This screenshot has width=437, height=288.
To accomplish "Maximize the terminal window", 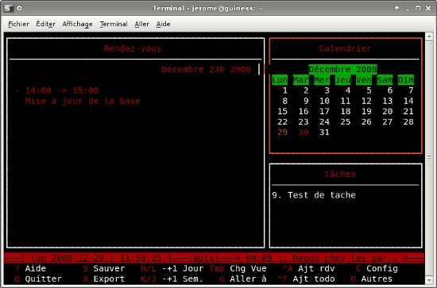I will click(417, 9).
